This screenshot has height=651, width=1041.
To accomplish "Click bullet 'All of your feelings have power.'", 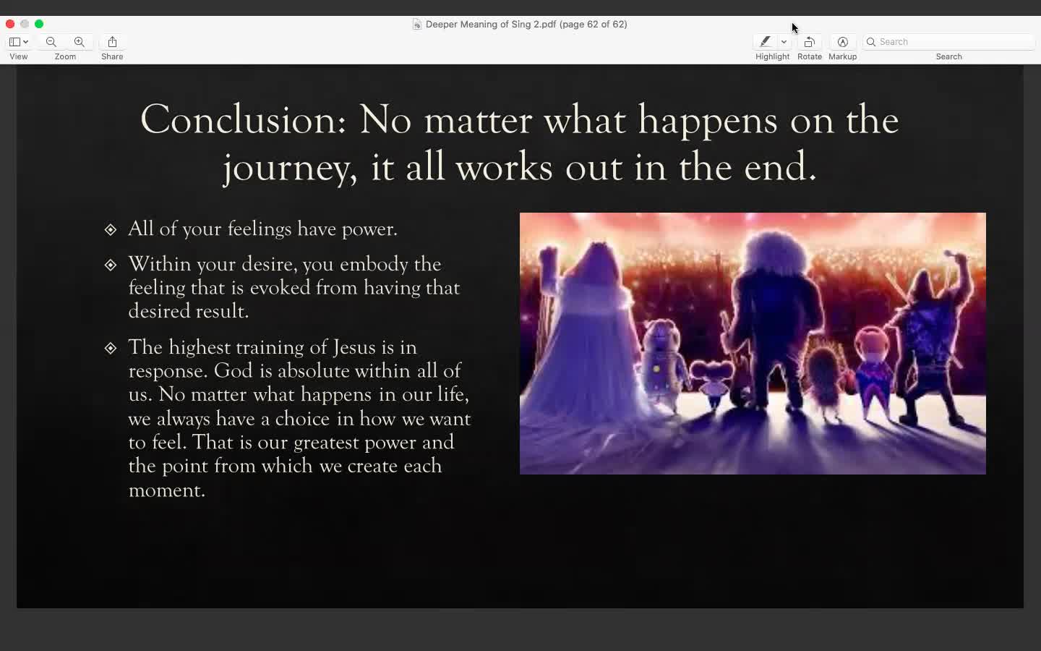I will point(262,229).
